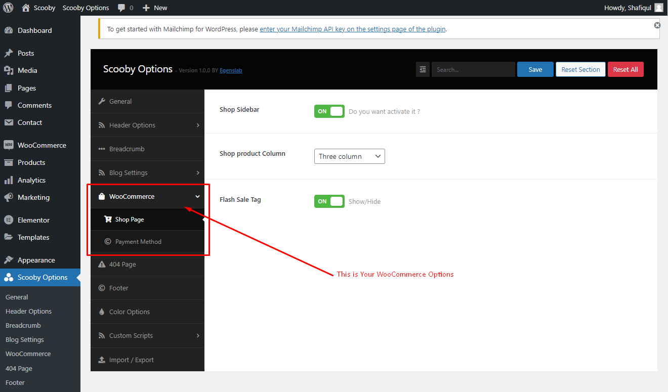This screenshot has height=392, width=668.
Task: Click the WooCommerce logo in admin sidebar
Action: tap(9, 145)
